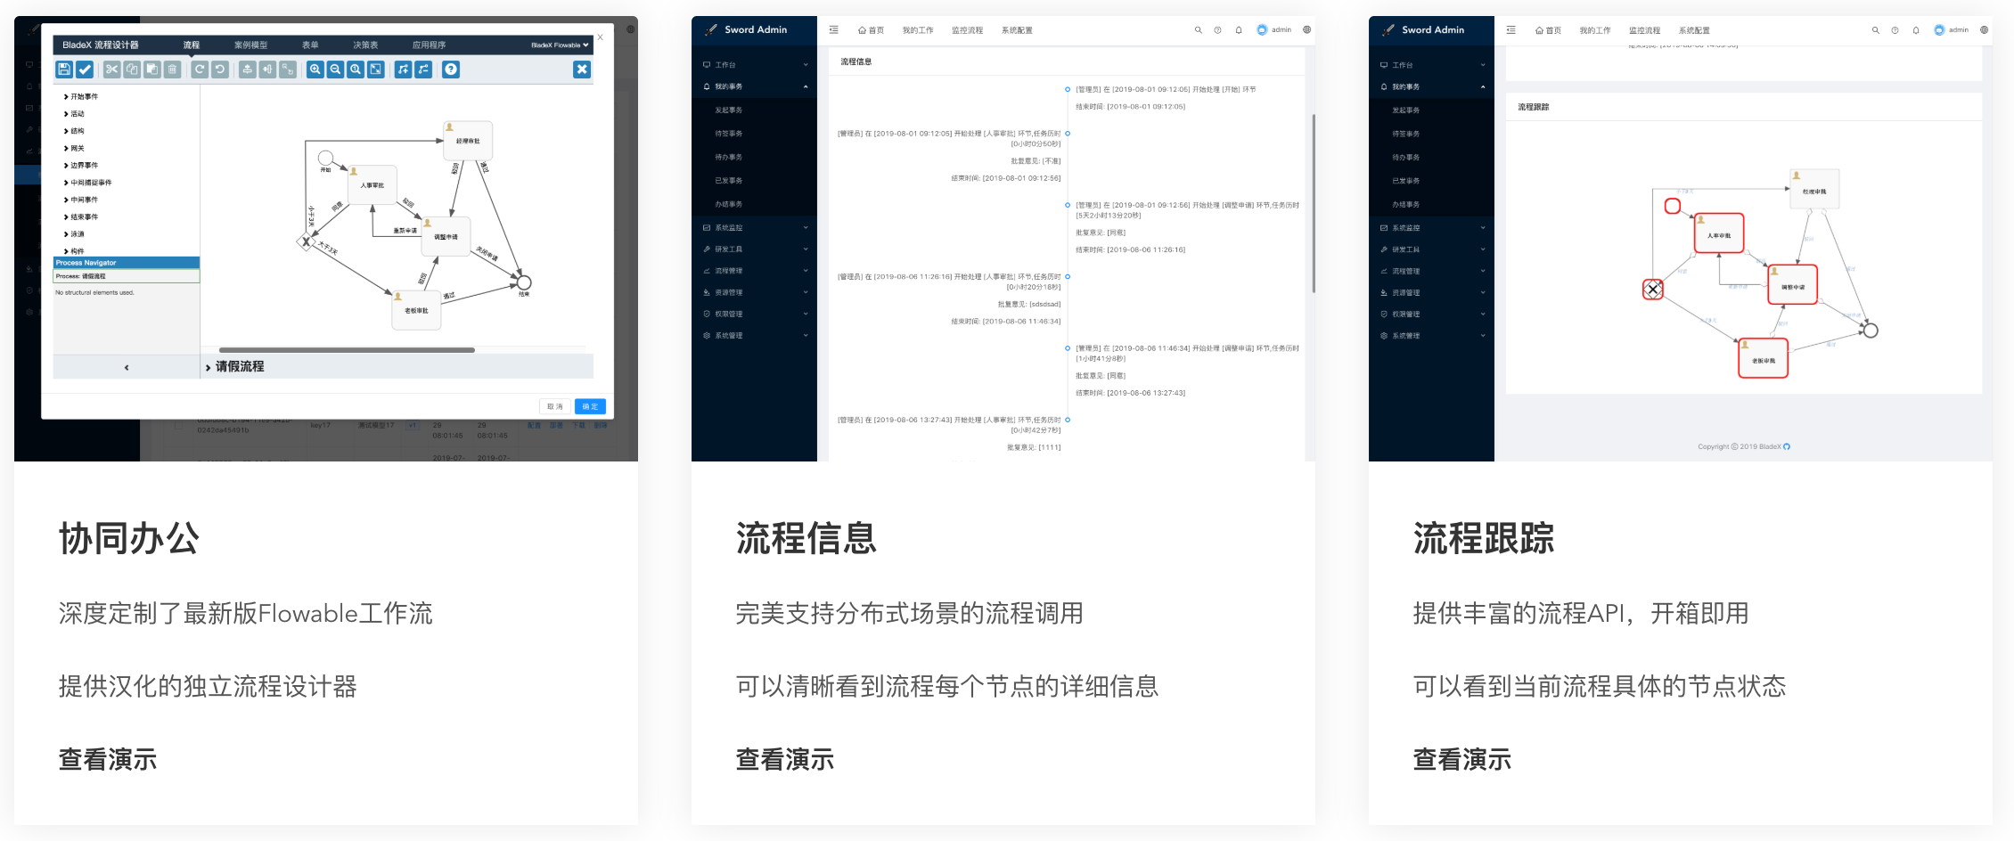Expand the 中间捕捉事件 palette group
The width and height of the screenshot is (2014, 841).
(x=88, y=183)
